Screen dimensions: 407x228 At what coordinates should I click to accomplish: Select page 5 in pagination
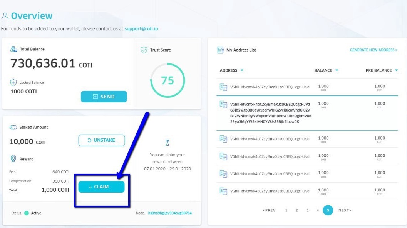(x=328, y=210)
